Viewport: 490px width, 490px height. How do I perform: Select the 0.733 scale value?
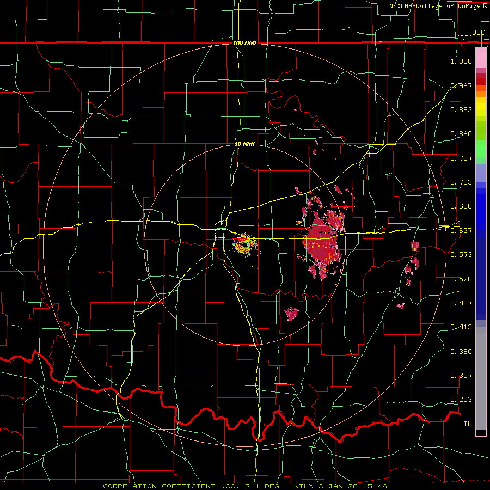click(461, 182)
